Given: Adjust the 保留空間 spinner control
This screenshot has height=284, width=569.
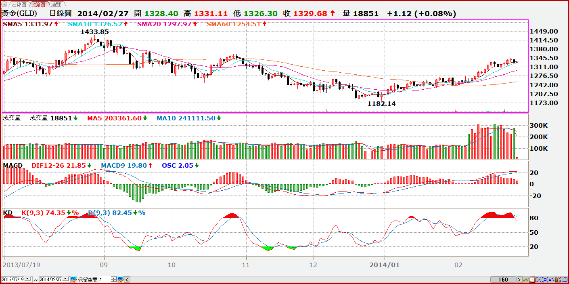Looking at the screenshot, I should click(x=113, y=279).
